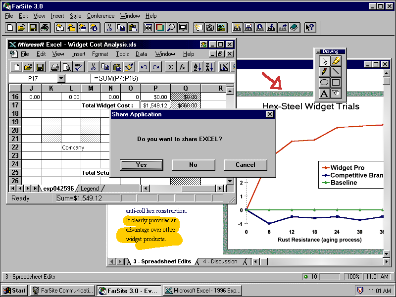396x297 pixels.
Task: Click No in Share Application dialog
Action: 194,165
